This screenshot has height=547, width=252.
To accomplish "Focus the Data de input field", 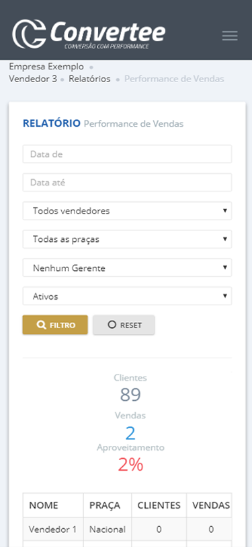I will pyautogui.click(x=127, y=154).
